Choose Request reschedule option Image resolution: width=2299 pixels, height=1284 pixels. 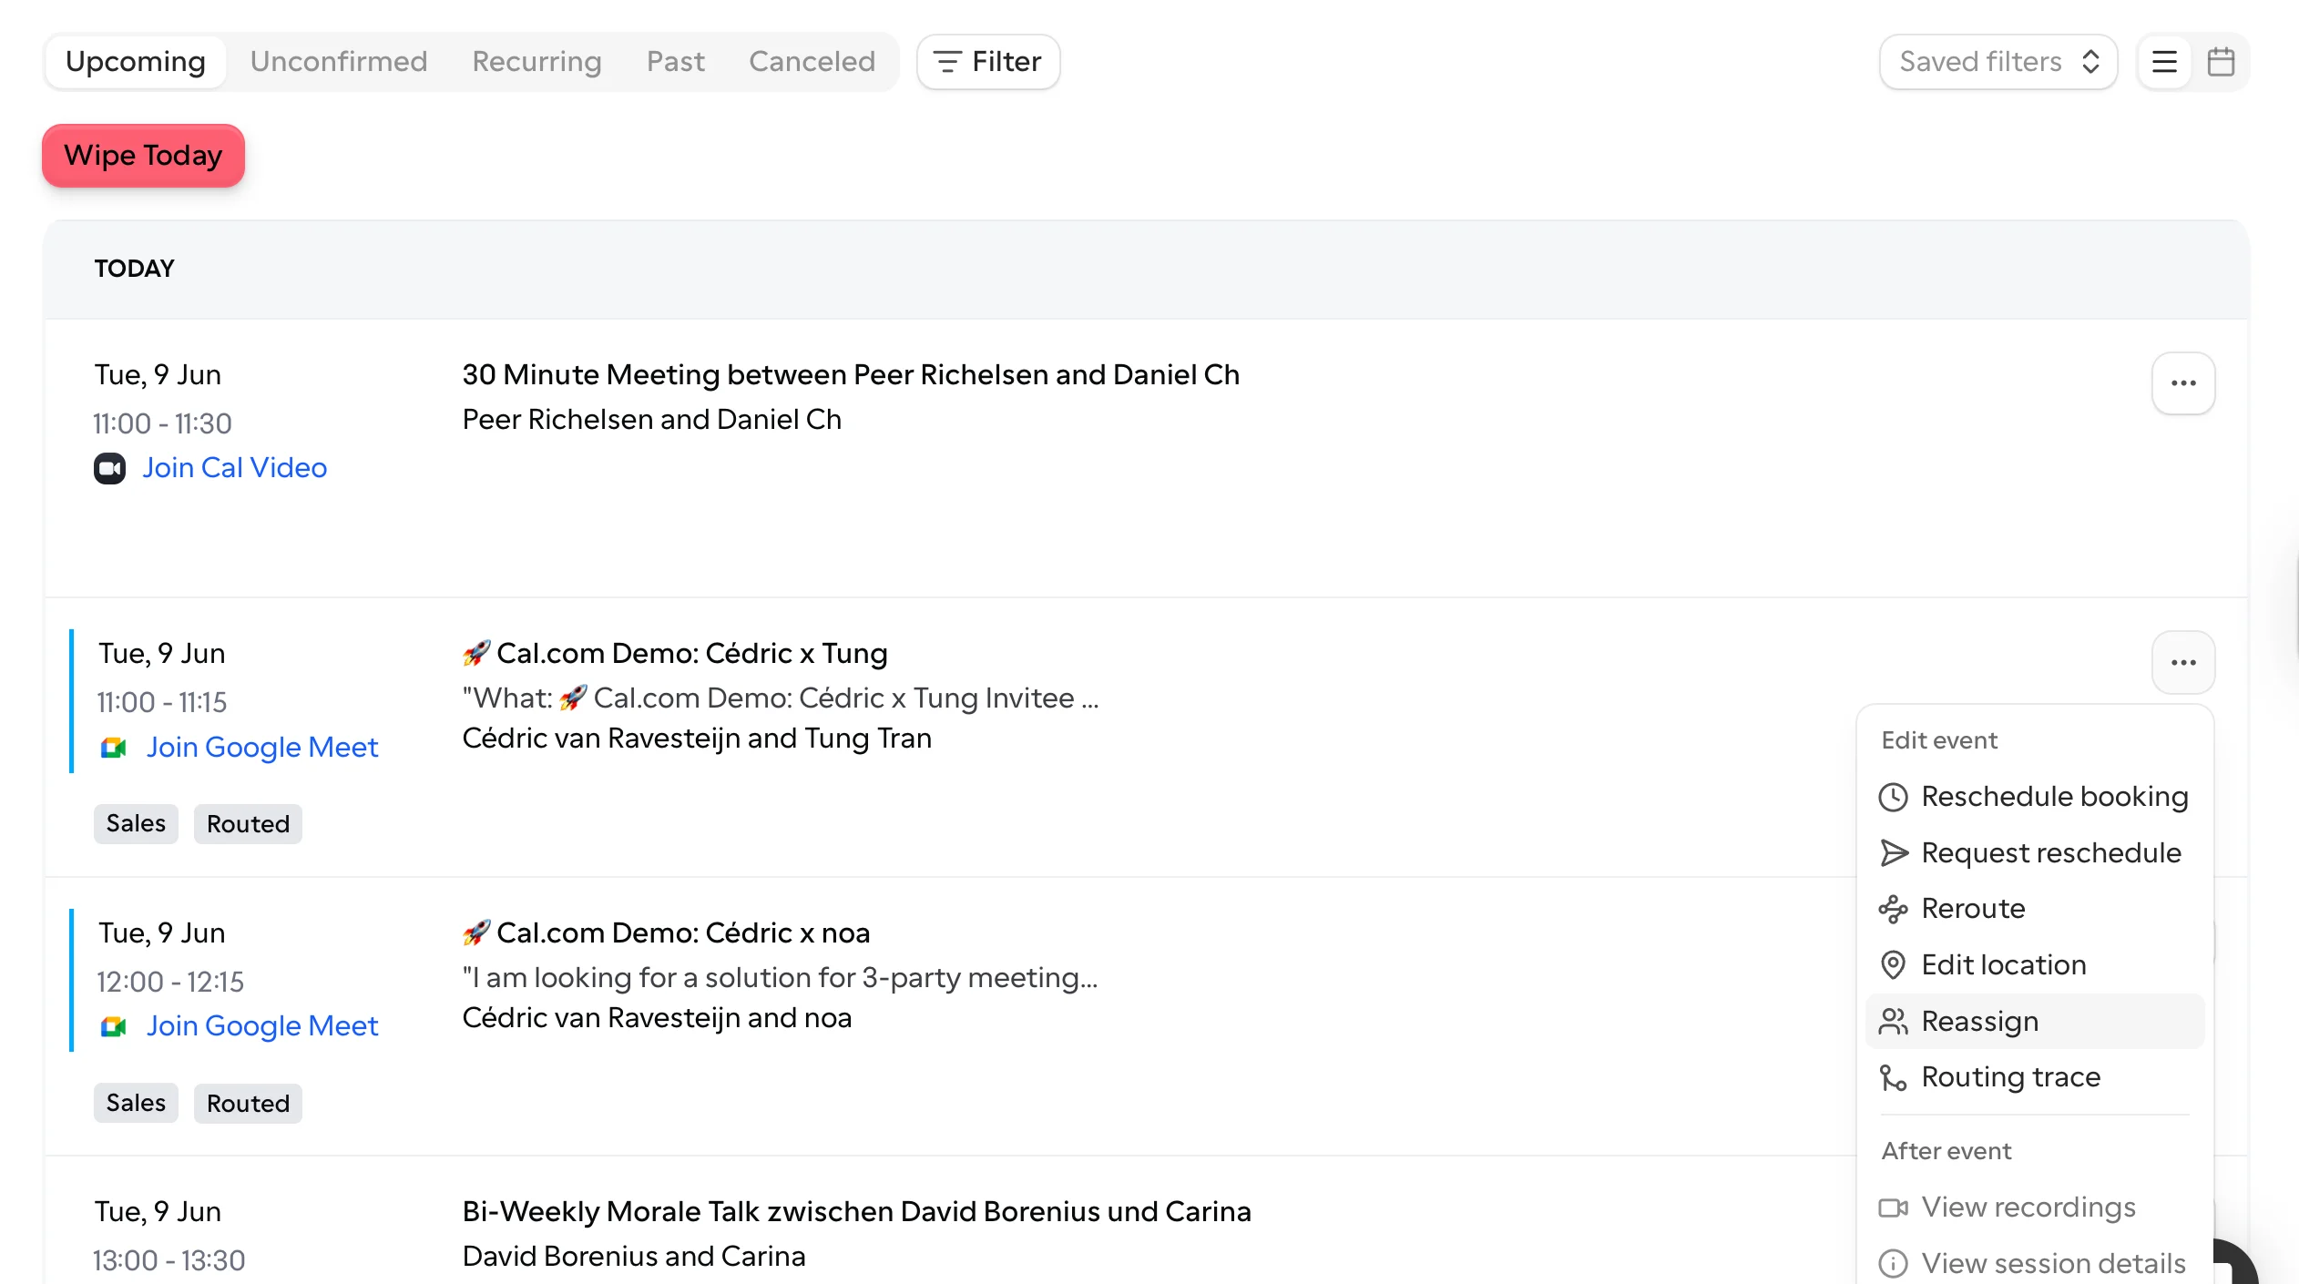2035,853
